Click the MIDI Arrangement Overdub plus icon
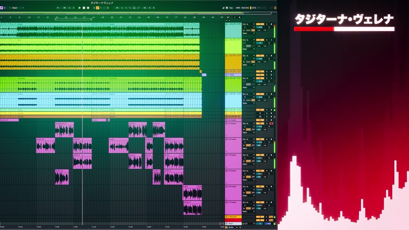This screenshot has height=230, width=409. click(94, 8)
